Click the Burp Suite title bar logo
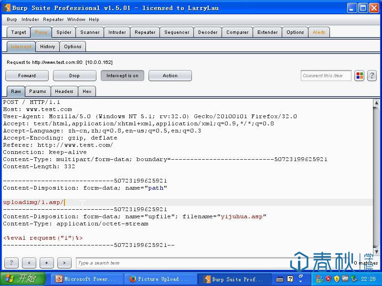382x286 pixels. 7,8
